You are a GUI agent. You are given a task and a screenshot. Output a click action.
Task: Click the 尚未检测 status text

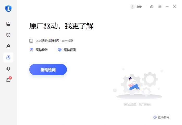[67, 41]
